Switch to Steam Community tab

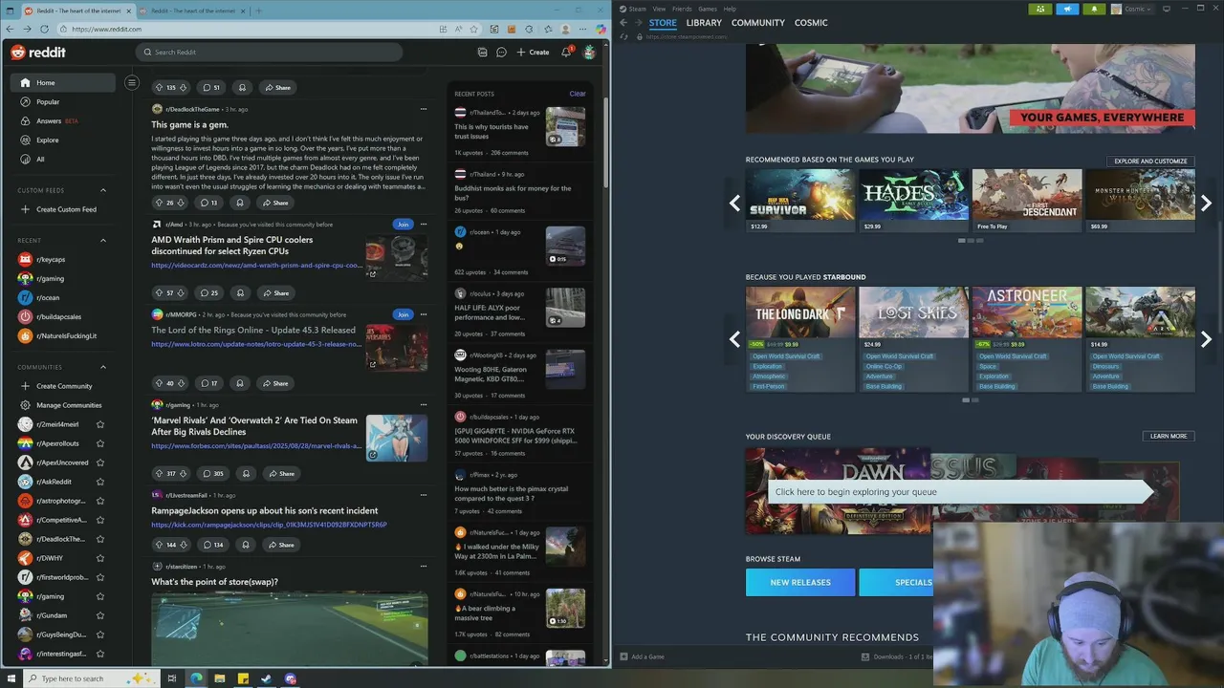(758, 22)
